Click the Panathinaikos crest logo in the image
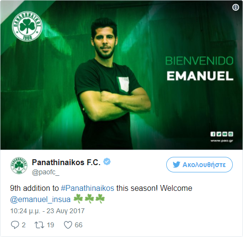The height and width of the screenshot is (237, 243). [27, 26]
